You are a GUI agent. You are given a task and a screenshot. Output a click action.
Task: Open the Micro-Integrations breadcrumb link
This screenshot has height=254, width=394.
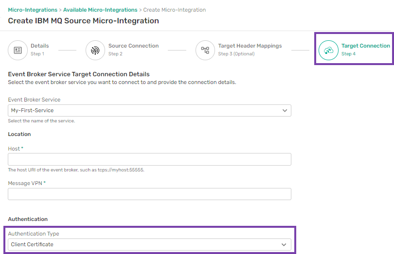(33, 10)
